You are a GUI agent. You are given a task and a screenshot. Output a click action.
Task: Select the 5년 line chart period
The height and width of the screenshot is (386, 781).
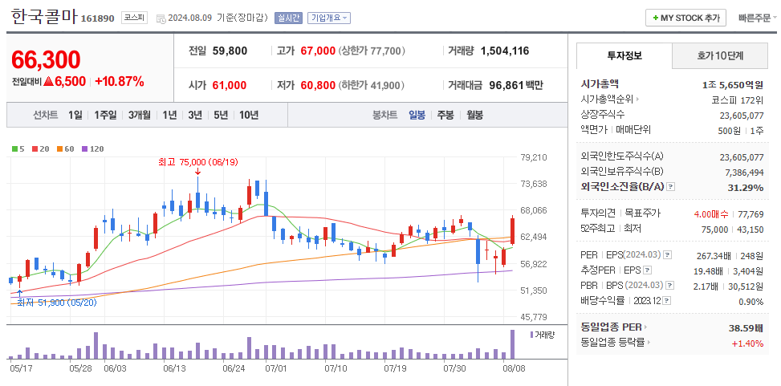(221, 115)
